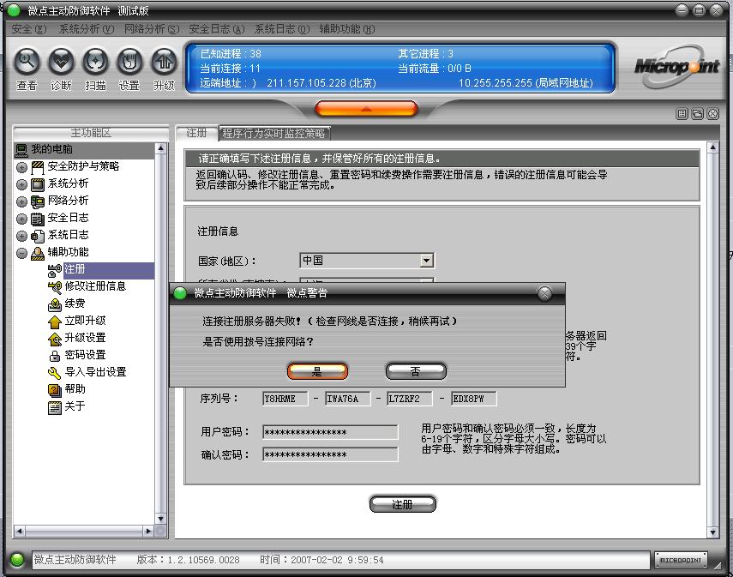Switch to the 程序行为实时监控策略 tab
The width and height of the screenshot is (733, 577).
pos(274,134)
